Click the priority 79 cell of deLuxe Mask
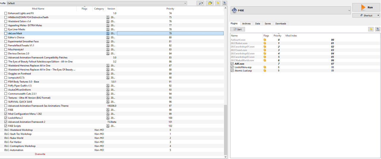This screenshot has height=159, width=381. (x=170, y=34)
